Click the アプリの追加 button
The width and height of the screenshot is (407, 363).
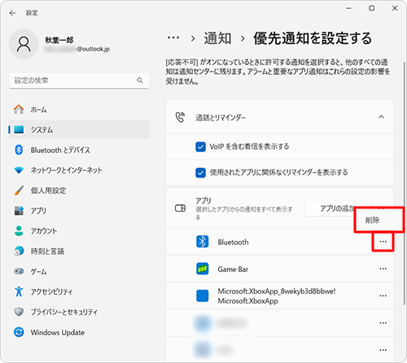[338, 208]
